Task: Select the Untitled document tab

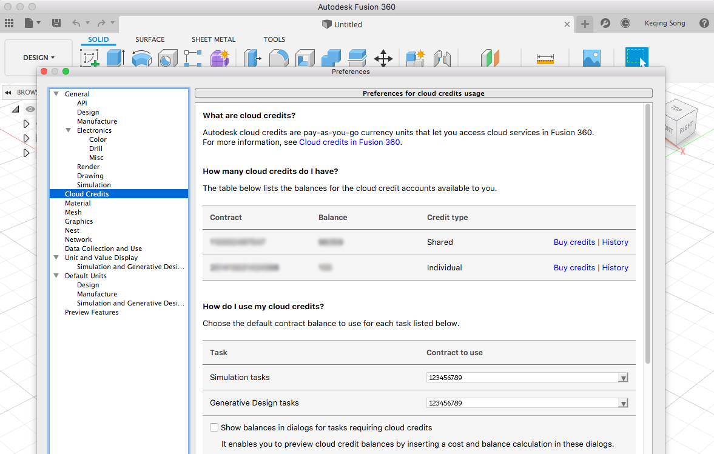Action: pos(342,25)
